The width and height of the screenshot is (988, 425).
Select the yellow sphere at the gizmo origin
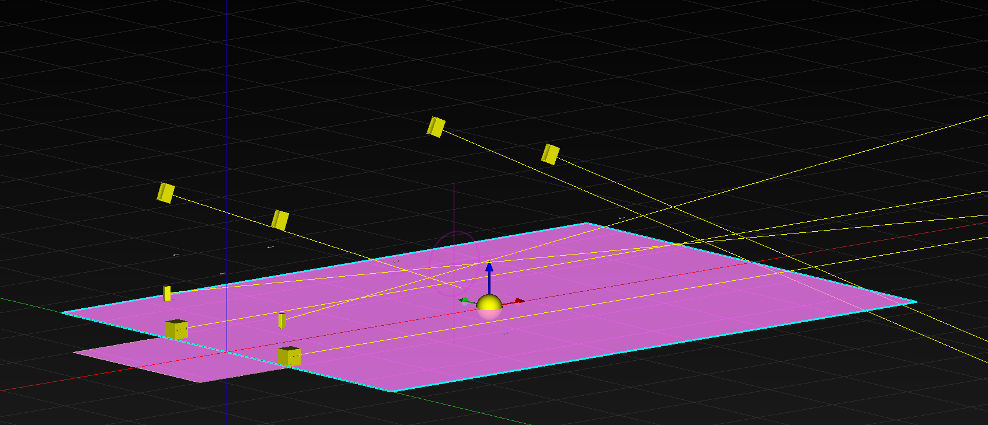click(x=489, y=306)
